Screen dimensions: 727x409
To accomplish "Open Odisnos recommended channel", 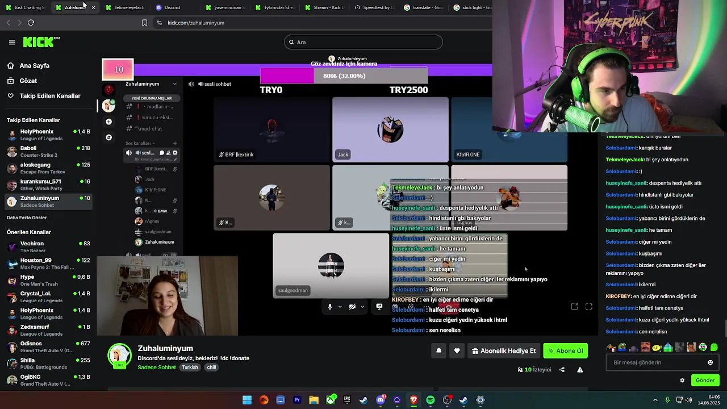I will (48, 347).
